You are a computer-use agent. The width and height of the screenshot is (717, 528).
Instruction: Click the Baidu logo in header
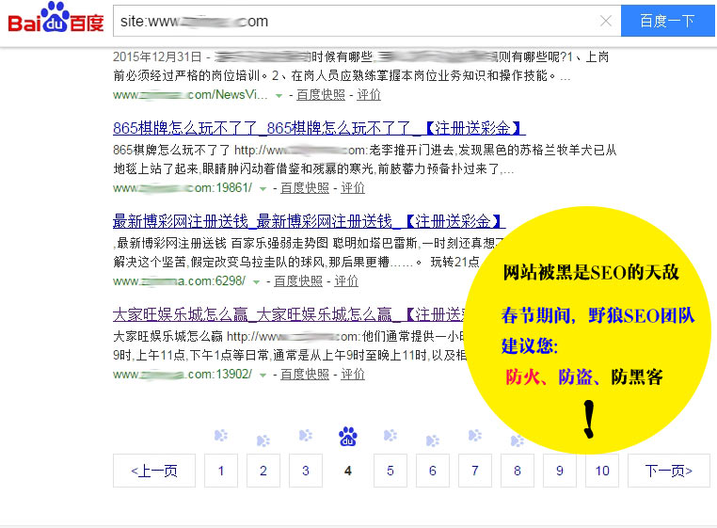(x=56, y=20)
